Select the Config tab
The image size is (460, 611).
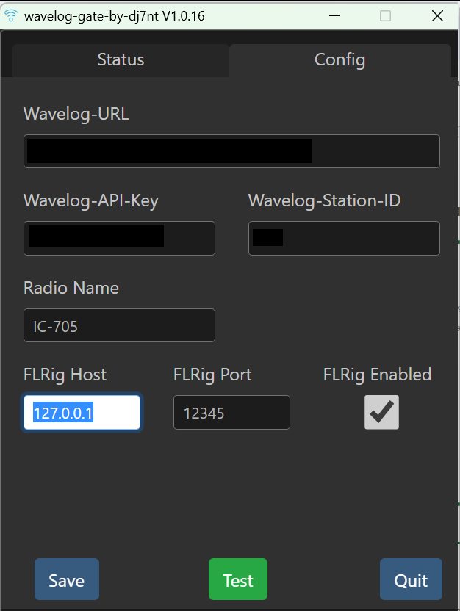339,60
